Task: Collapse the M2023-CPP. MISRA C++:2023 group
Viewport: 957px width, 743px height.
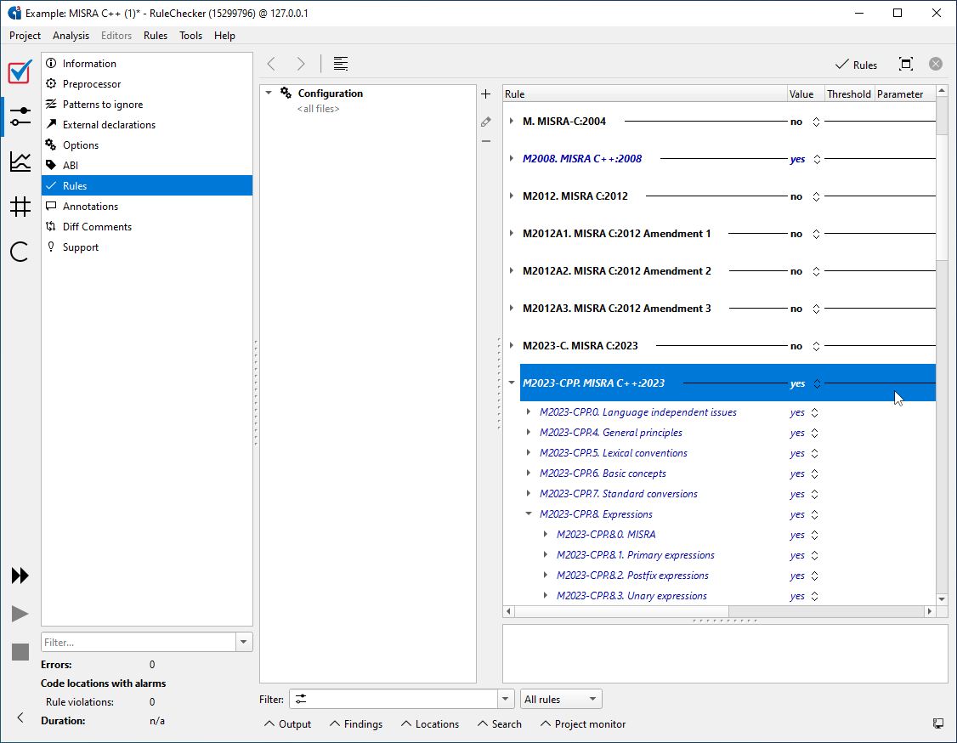Action: 512,383
